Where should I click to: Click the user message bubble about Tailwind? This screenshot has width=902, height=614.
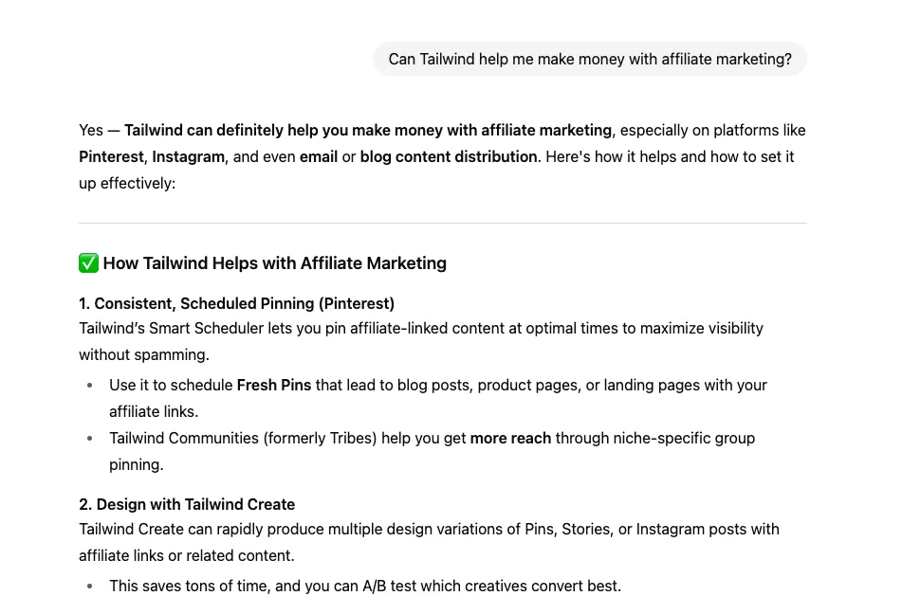tap(589, 59)
